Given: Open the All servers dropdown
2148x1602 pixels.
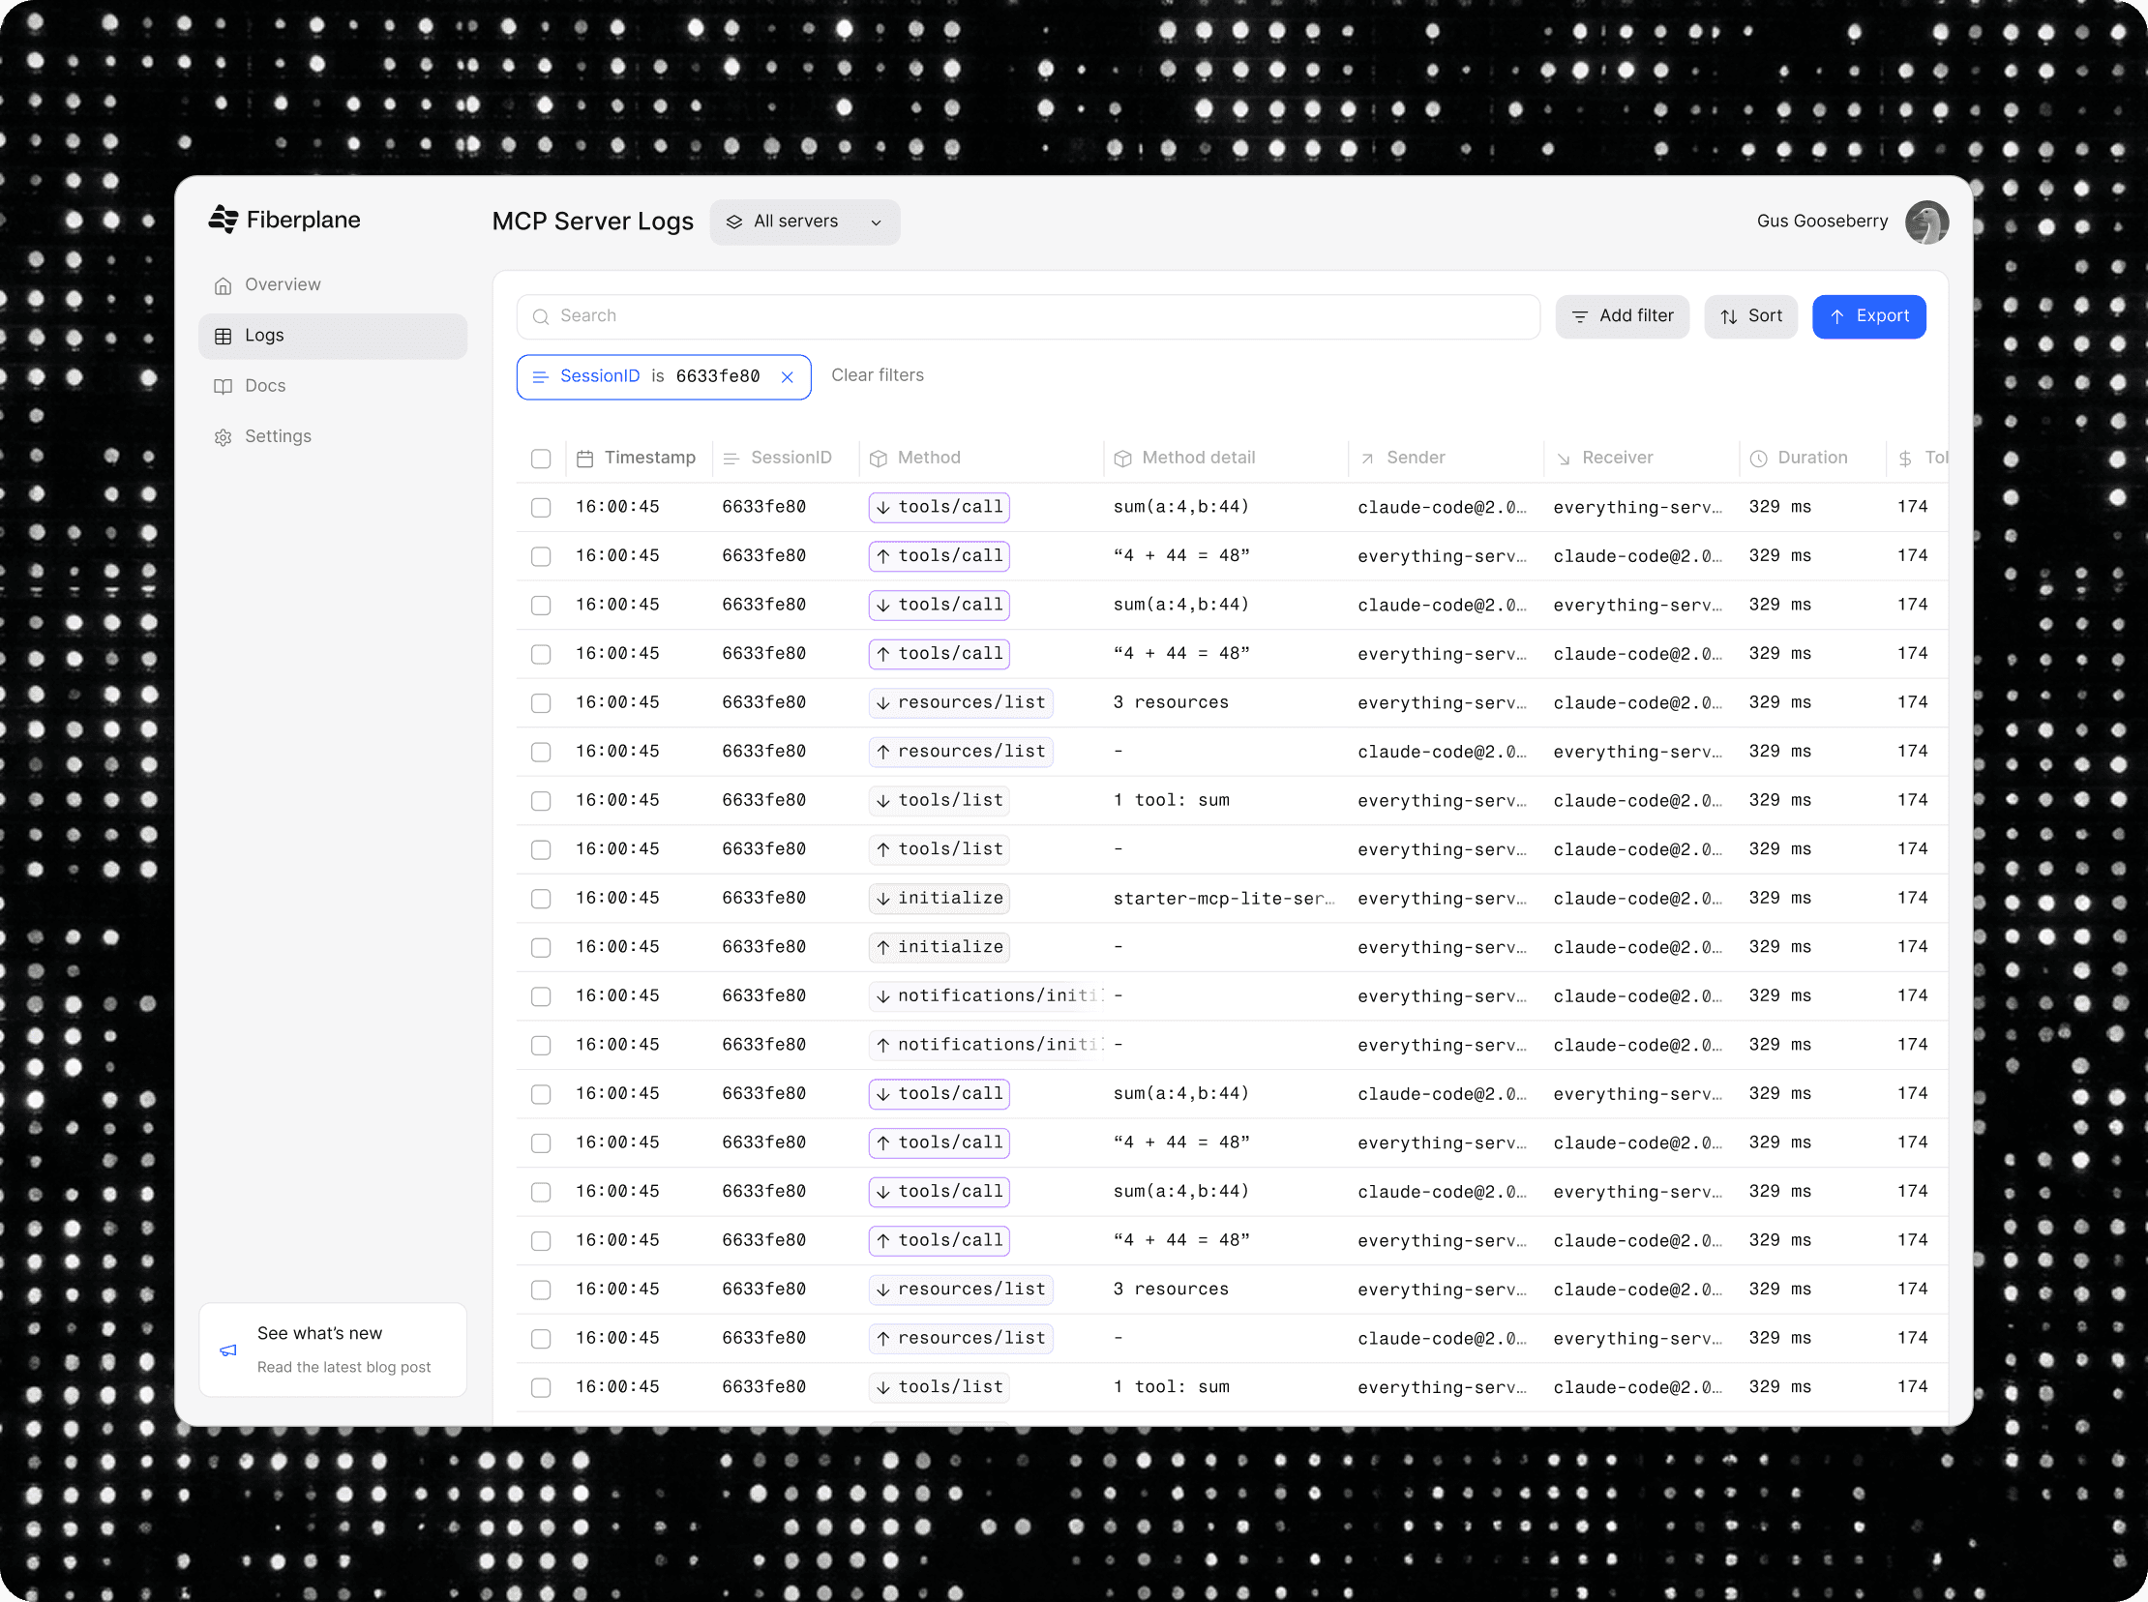Looking at the screenshot, I should pos(804,222).
